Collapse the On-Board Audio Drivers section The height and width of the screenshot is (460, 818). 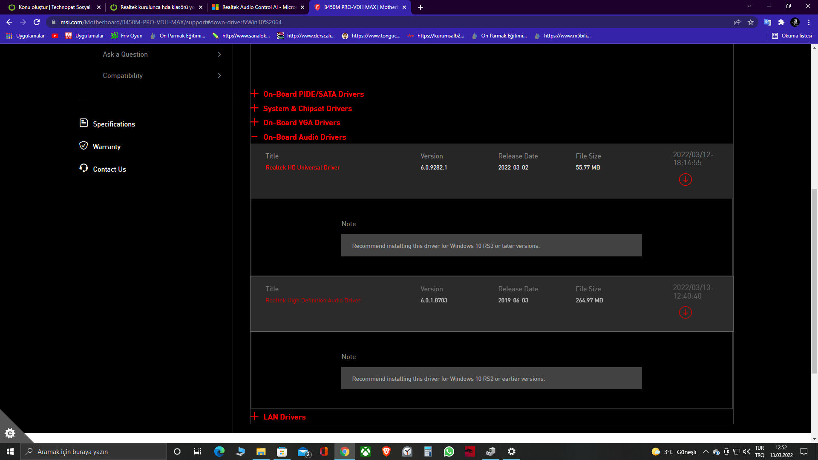point(304,137)
